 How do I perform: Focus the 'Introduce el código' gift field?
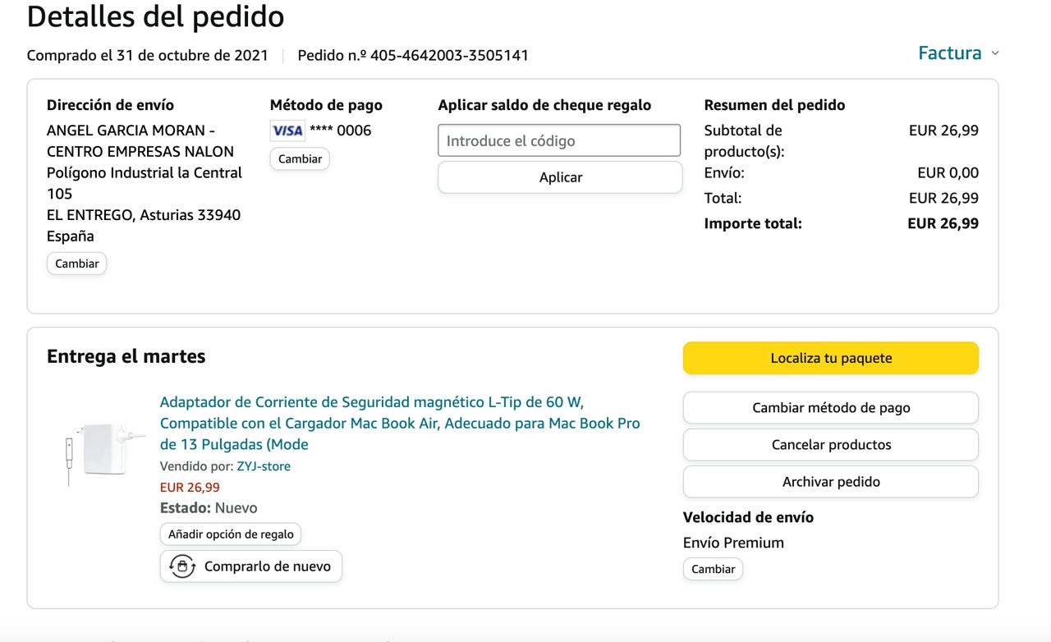click(559, 140)
